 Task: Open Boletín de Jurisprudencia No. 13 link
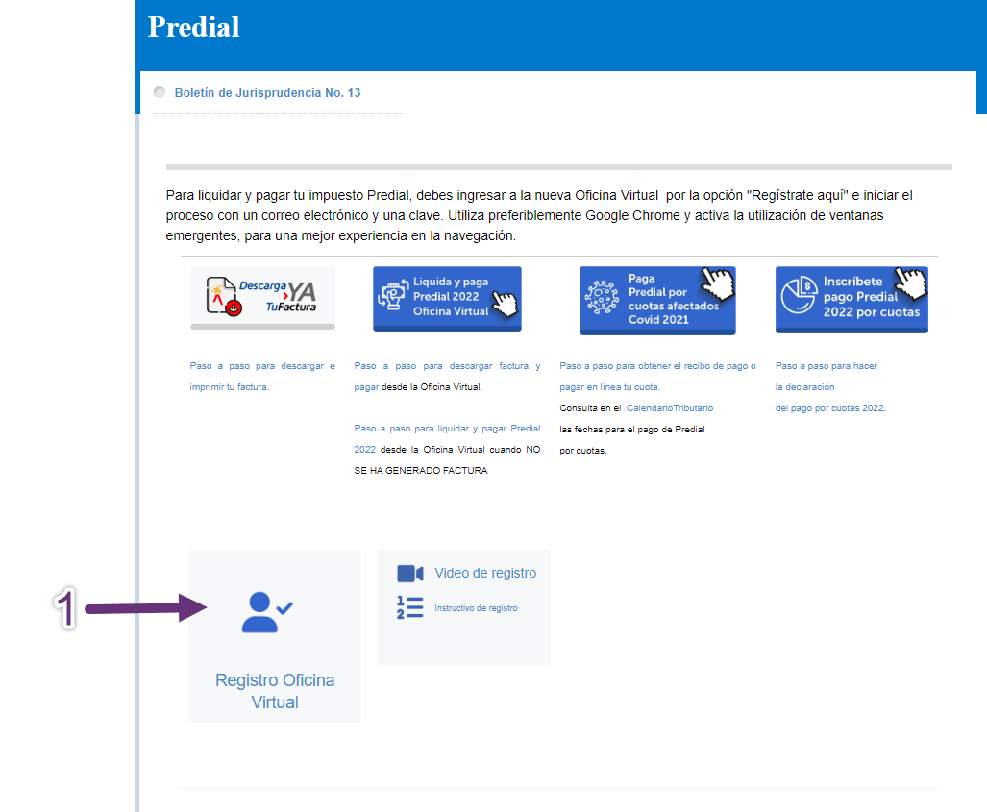(267, 93)
